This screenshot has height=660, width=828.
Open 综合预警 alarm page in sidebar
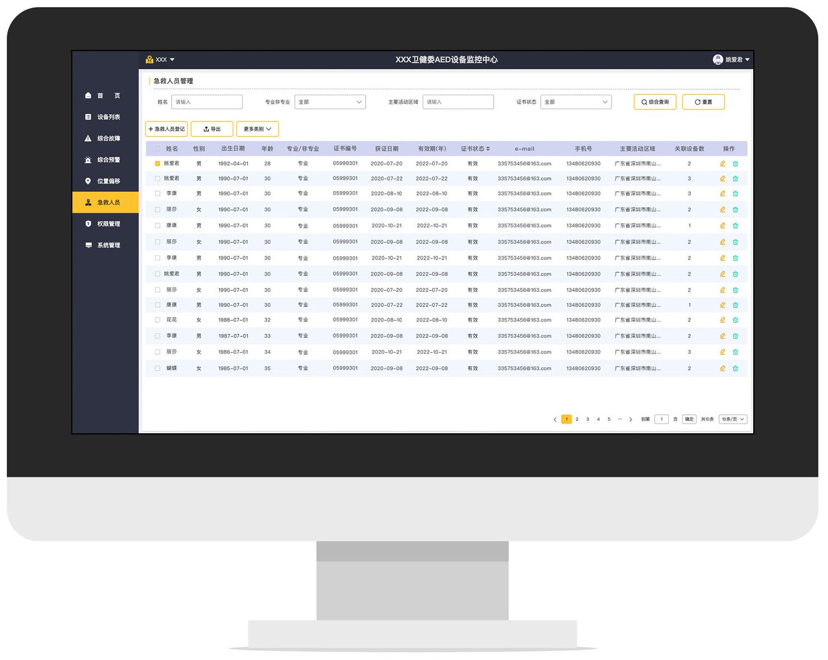(x=105, y=160)
